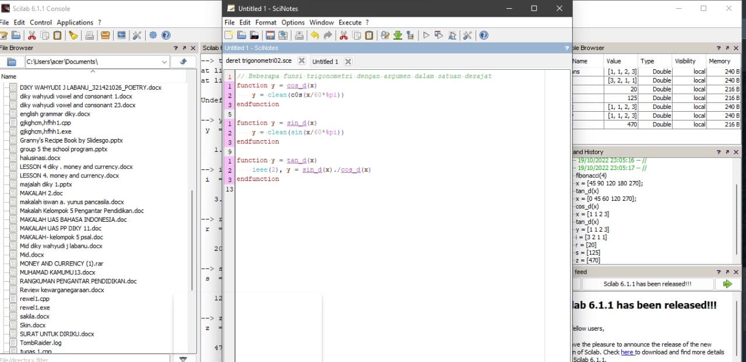Open Window menu in SciNotes
This screenshot has height=362, width=746.
322,22
